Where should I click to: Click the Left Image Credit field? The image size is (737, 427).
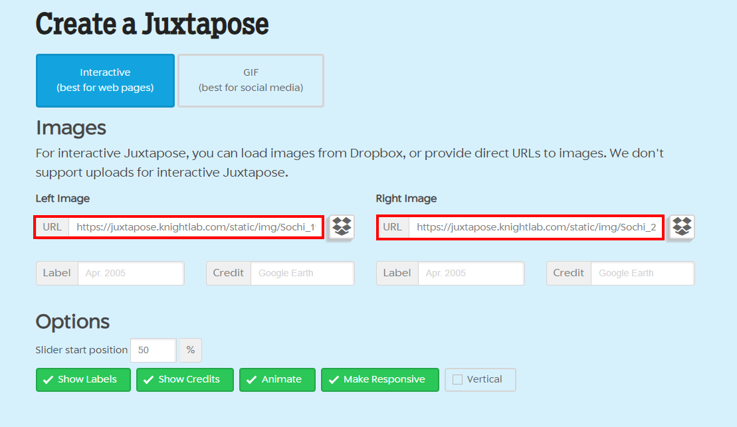click(x=302, y=273)
